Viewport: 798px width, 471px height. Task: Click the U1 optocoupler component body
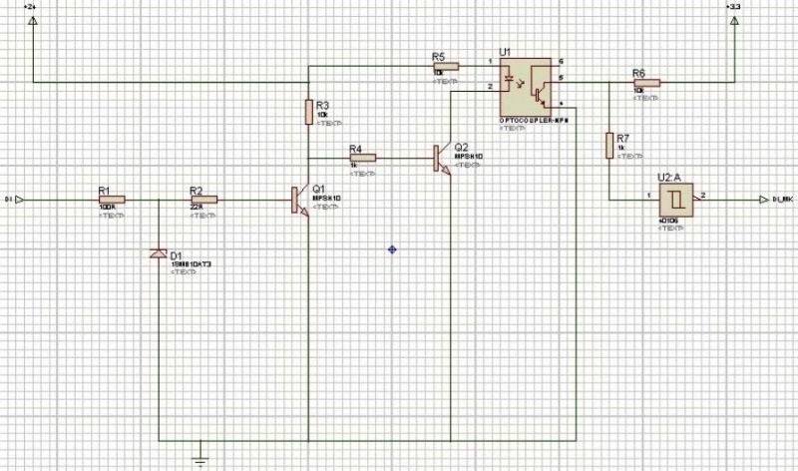coord(525,85)
